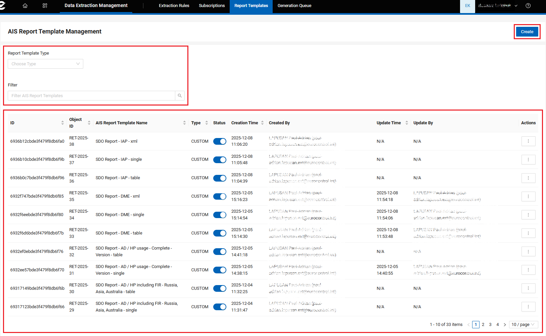This screenshot has height=336, width=546.
Task: Go to page 4 of results
Action: 498,325
